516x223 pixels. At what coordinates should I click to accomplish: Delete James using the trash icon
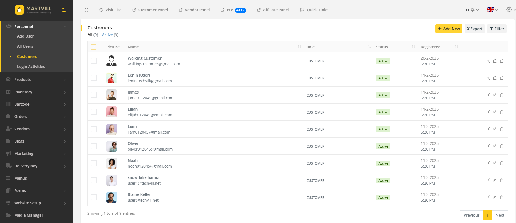(501, 95)
